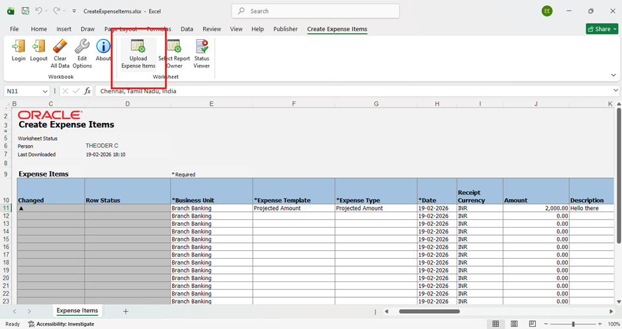This screenshot has height=329, width=622.
Task: Click the zoom in plus button
Action: click(x=600, y=324)
